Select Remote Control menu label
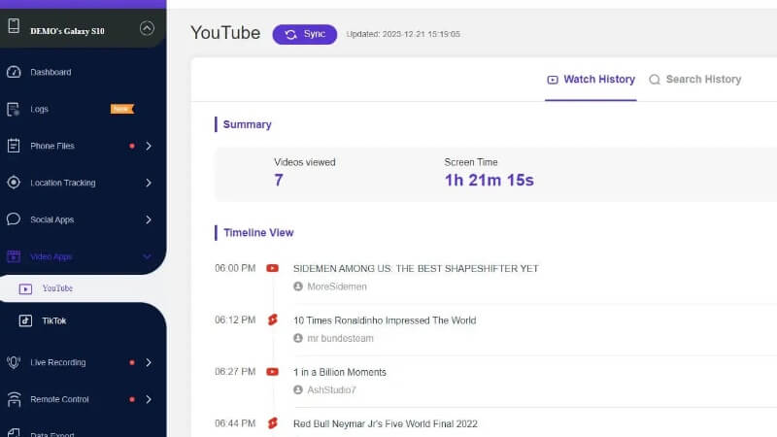777x437 pixels. click(x=59, y=399)
